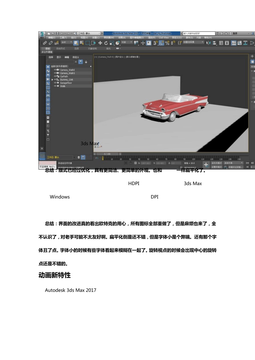Image resolution: width=255 pixels, height=360 pixels.
Task: Toggle visibility eye of Camera_Wall-E
Action: (x=55, y=70)
